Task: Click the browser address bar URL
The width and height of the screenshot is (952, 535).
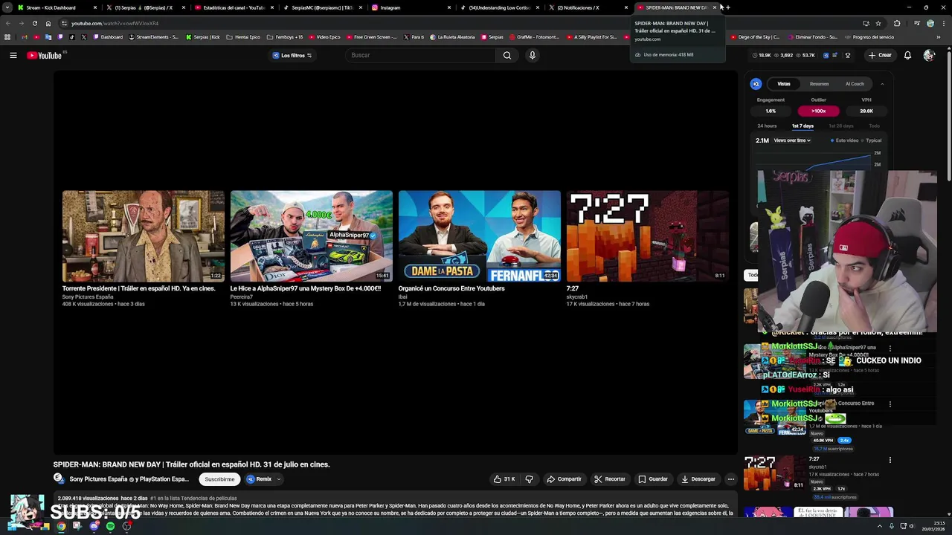Action: pos(115,23)
